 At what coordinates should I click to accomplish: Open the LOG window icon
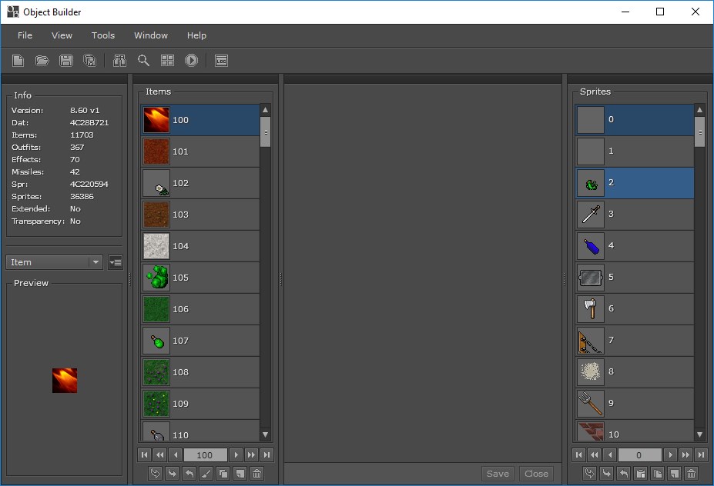click(x=221, y=61)
